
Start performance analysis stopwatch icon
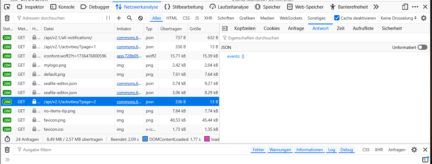[x=7, y=139]
